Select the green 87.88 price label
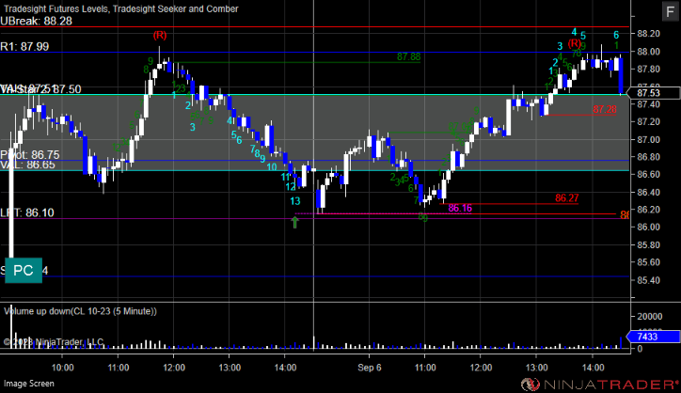 coord(408,57)
